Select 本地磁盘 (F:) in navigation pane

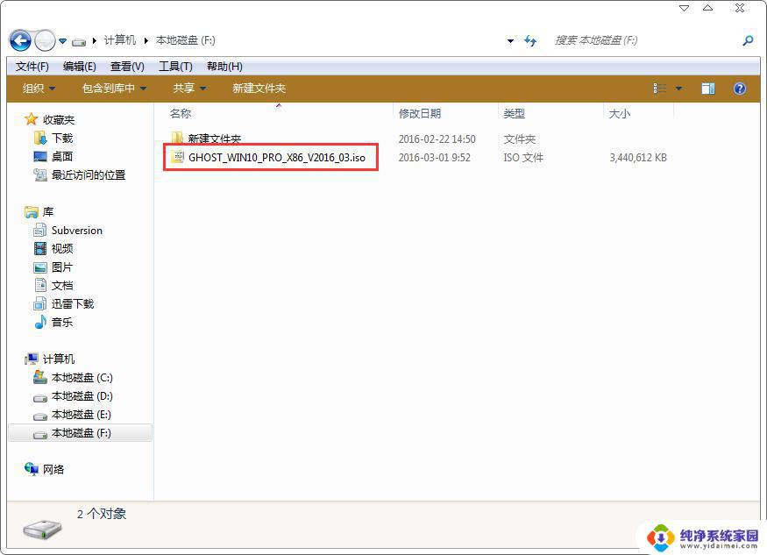pyautogui.click(x=81, y=433)
